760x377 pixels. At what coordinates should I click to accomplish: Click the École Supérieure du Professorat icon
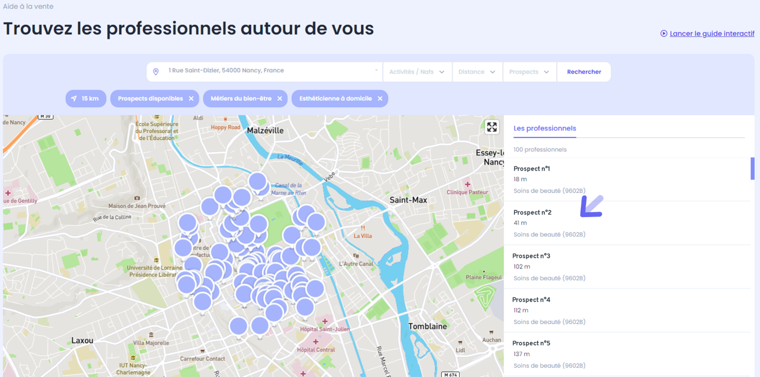pos(156,117)
